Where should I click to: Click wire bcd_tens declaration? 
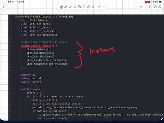pos(35,28)
